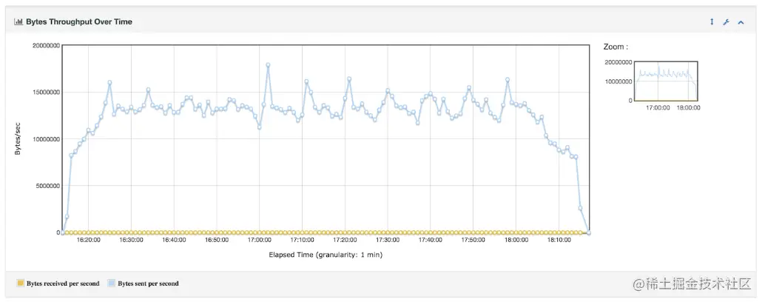Click the 18:00:00 label in the zoom overview
Image resolution: width=762 pixels, height=302 pixels.
pos(688,107)
